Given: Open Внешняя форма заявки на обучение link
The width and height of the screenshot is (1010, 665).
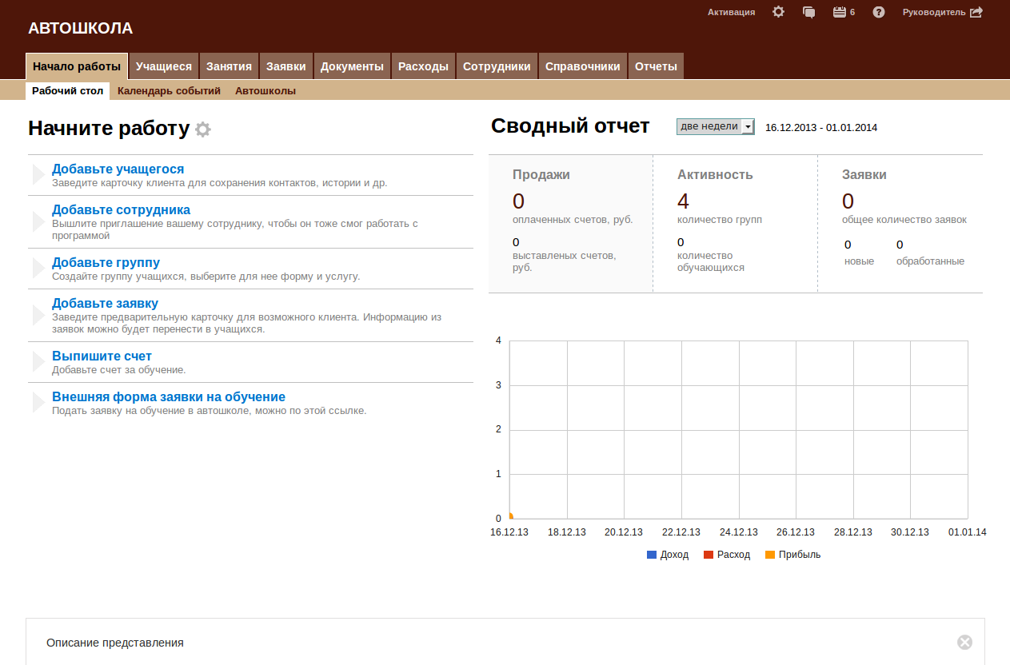Looking at the screenshot, I should (x=168, y=397).
